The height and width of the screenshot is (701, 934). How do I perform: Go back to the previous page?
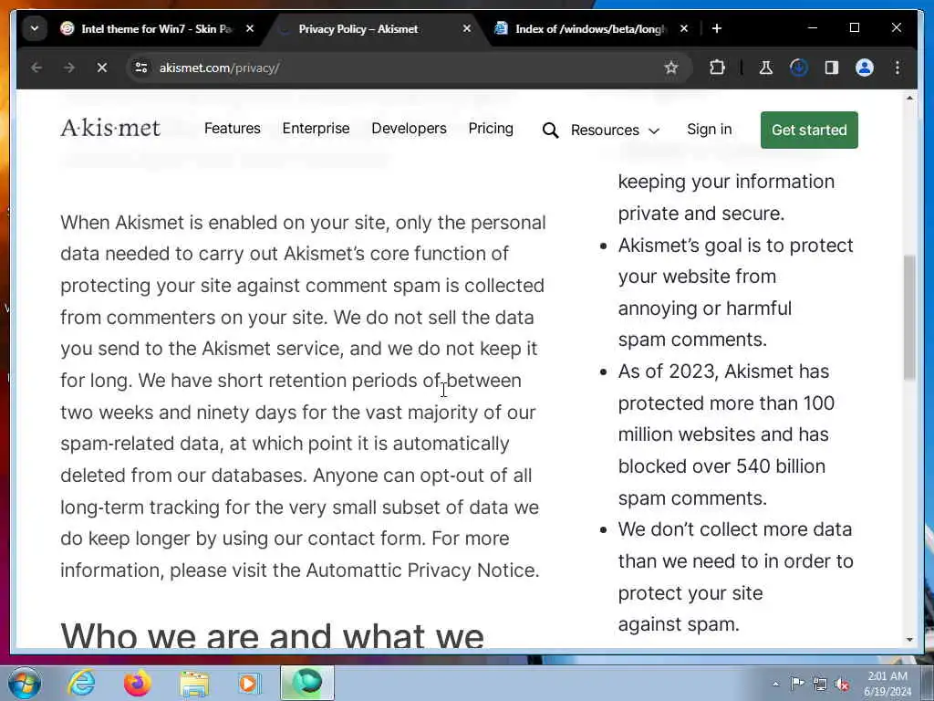(36, 68)
